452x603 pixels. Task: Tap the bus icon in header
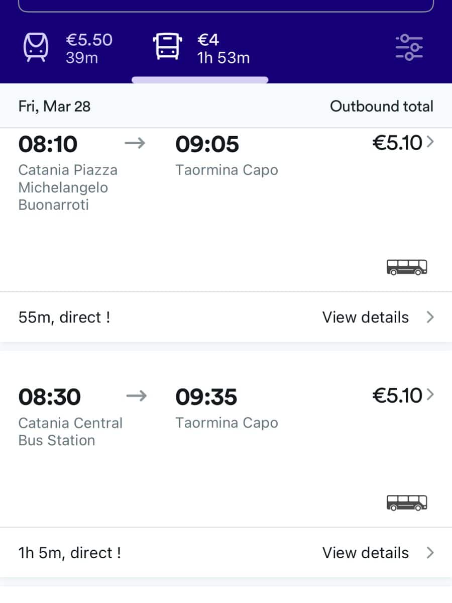point(166,47)
